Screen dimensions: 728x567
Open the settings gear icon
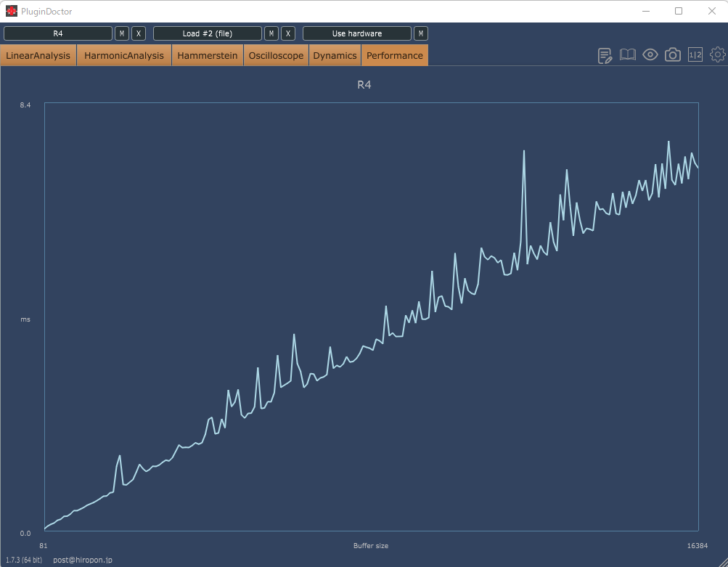(x=718, y=54)
